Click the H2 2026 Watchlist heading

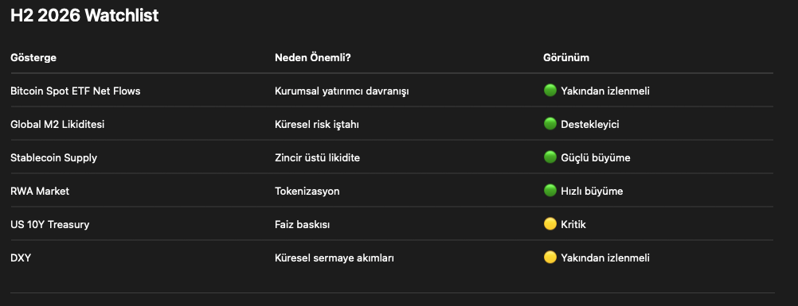pyautogui.click(x=84, y=15)
